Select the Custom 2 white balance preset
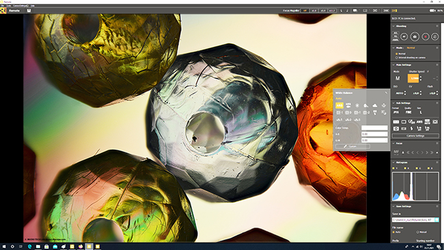The height and width of the screenshot is (250, 444). point(348,120)
